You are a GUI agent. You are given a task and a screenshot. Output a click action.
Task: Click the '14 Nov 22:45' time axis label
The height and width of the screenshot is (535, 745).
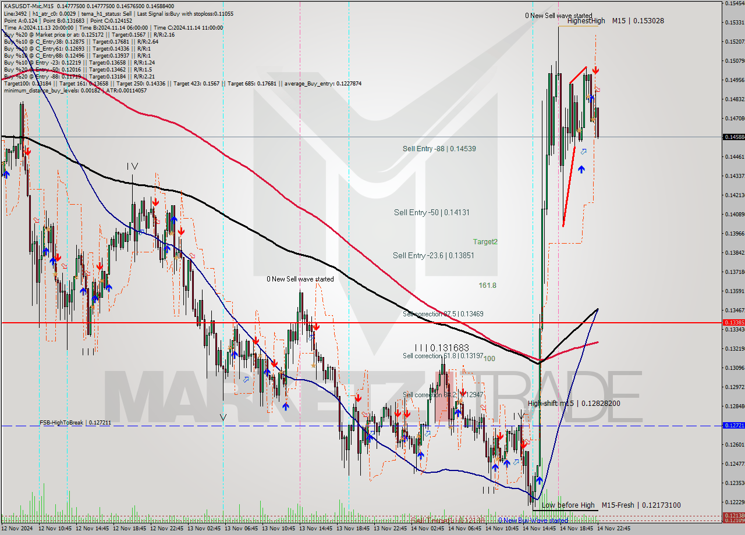[x=613, y=529]
